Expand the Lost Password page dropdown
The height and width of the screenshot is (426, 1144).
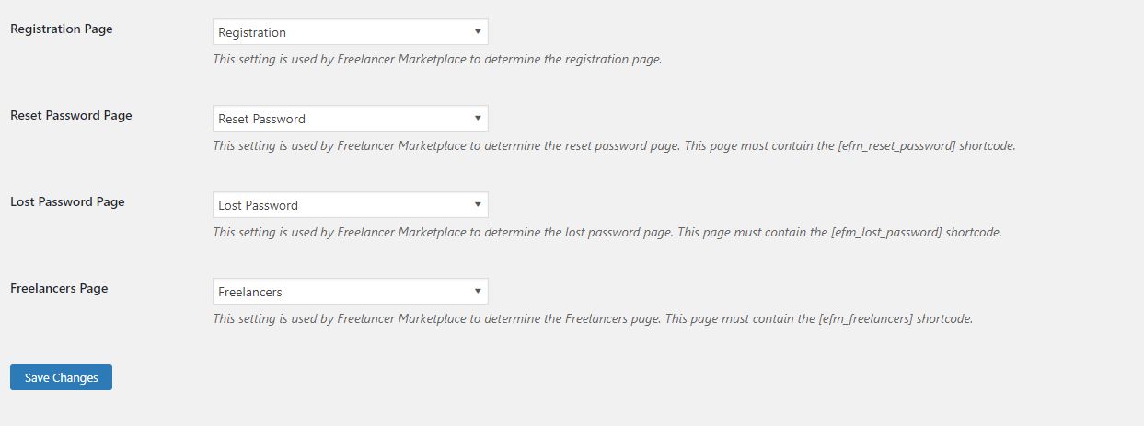click(350, 205)
